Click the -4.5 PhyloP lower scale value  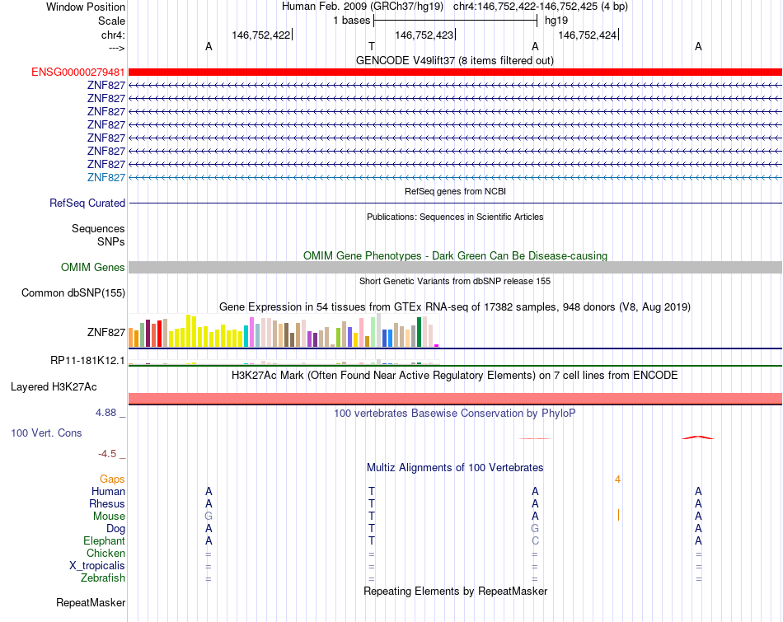pos(107,454)
